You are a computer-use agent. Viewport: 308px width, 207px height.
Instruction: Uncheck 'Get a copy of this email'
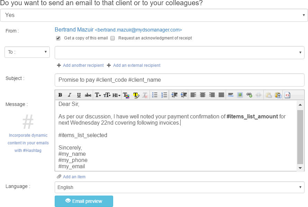pyautogui.click(x=58, y=38)
